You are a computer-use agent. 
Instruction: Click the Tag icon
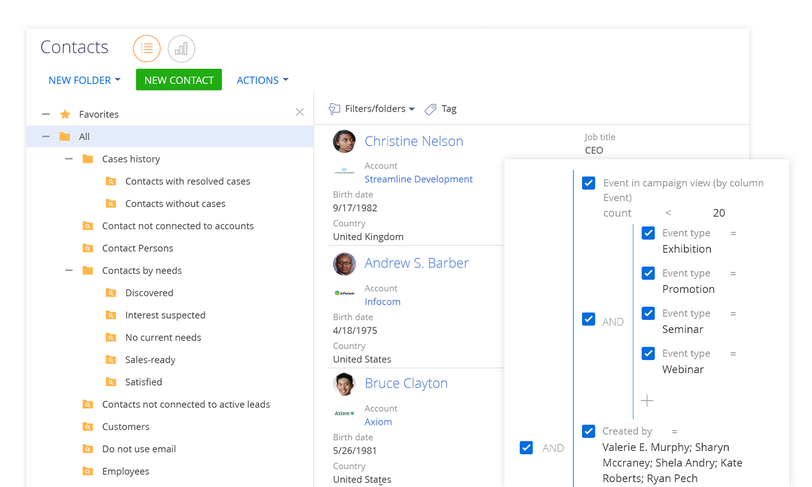click(x=430, y=109)
